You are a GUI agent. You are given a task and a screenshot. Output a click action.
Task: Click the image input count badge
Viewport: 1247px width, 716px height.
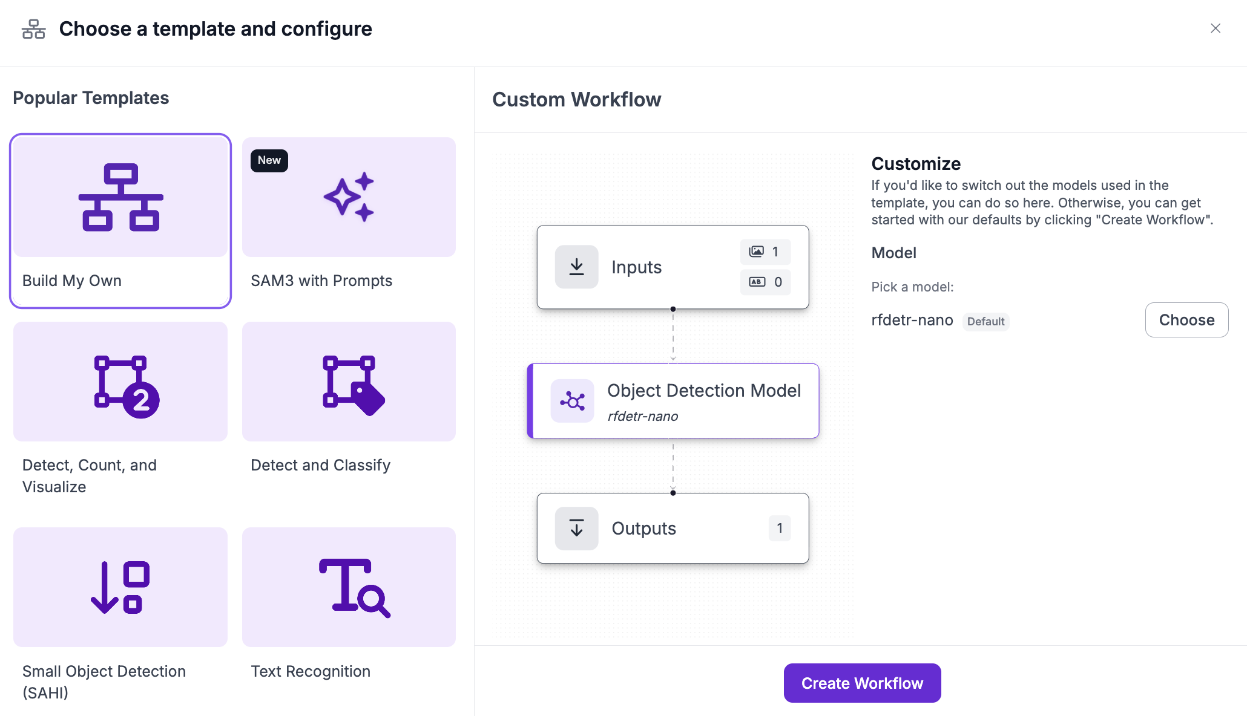[x=765, y=252]
